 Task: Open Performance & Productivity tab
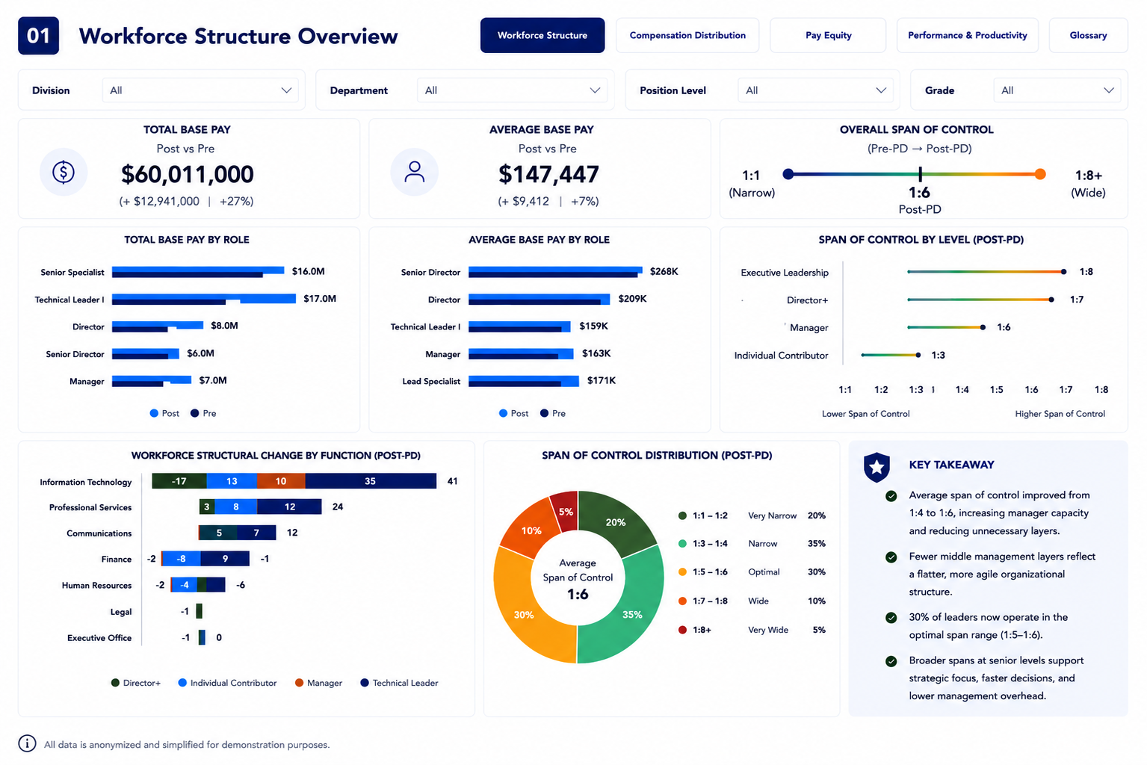click(x=967, y=35)
